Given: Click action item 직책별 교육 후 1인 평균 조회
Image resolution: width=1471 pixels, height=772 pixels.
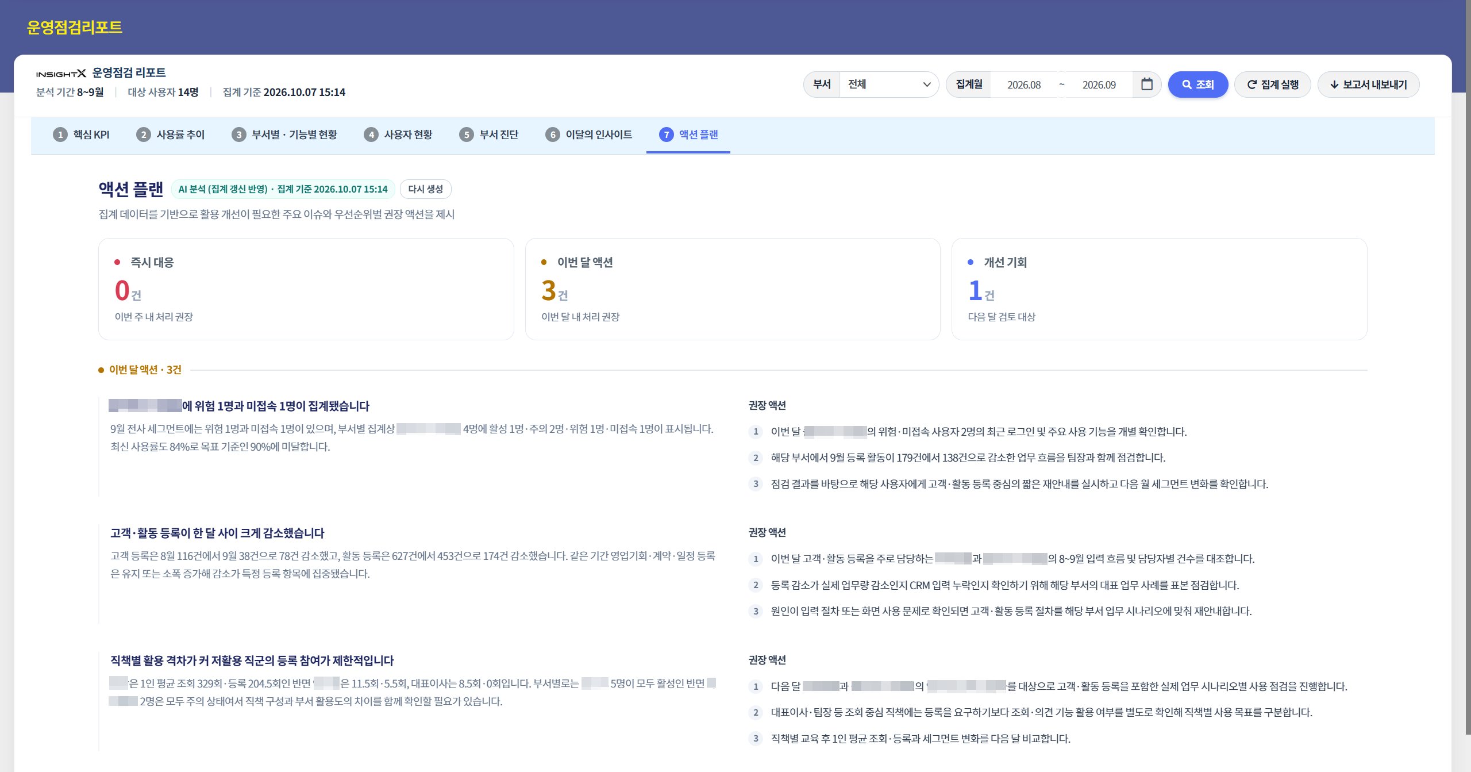Looking at the screenshot, I should 920,739.
